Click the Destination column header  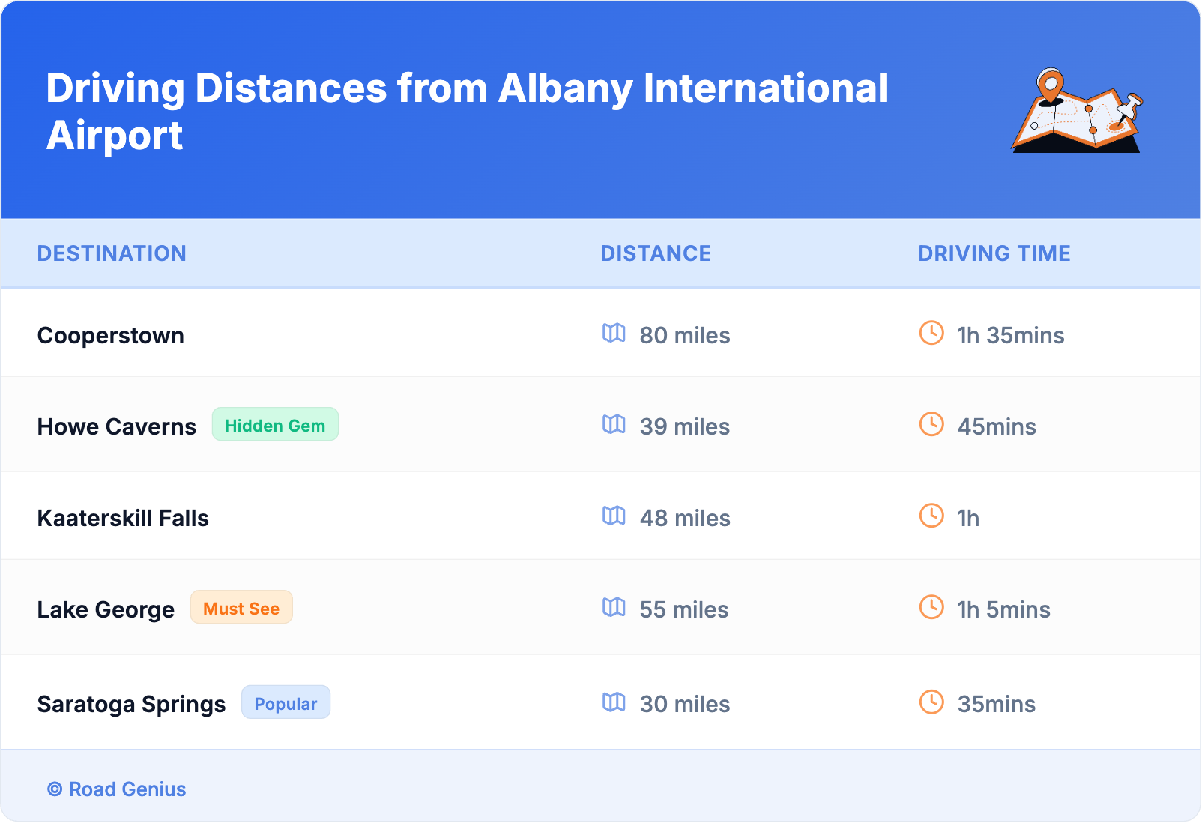pos(112,253)
